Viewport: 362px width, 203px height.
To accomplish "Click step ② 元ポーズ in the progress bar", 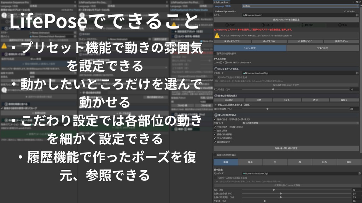I will (x=268, y=25).
